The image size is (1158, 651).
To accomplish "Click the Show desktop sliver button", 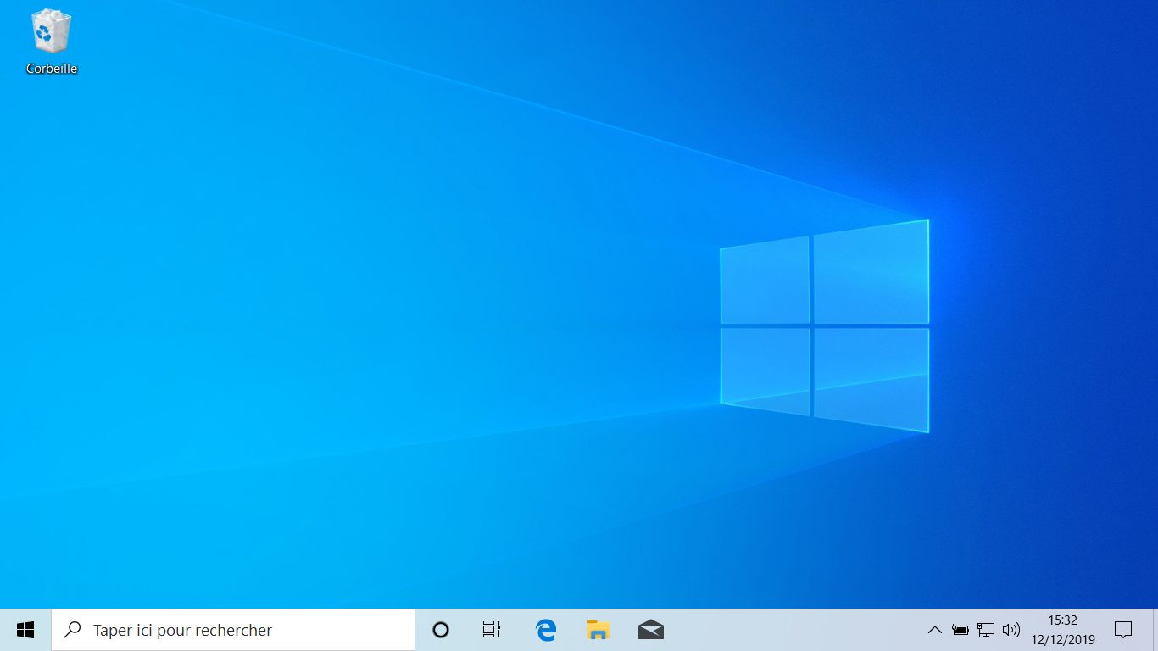I will pos(1155,630).
